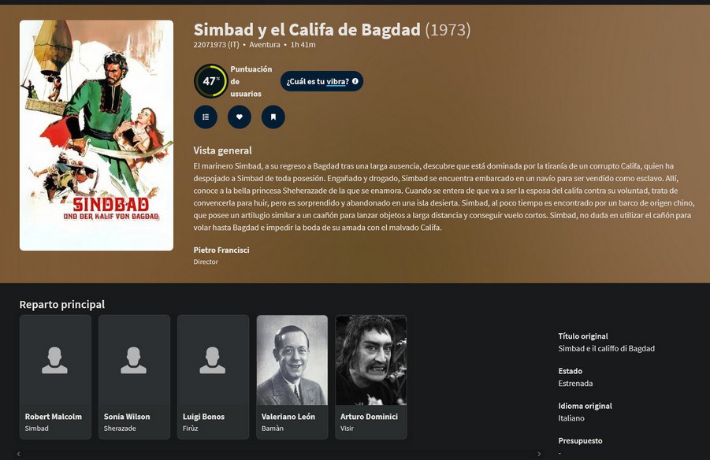The height and width of the screenshot is (460, 710).
Task: Open Valeriano León name link
Action: [x=288, y=417]
